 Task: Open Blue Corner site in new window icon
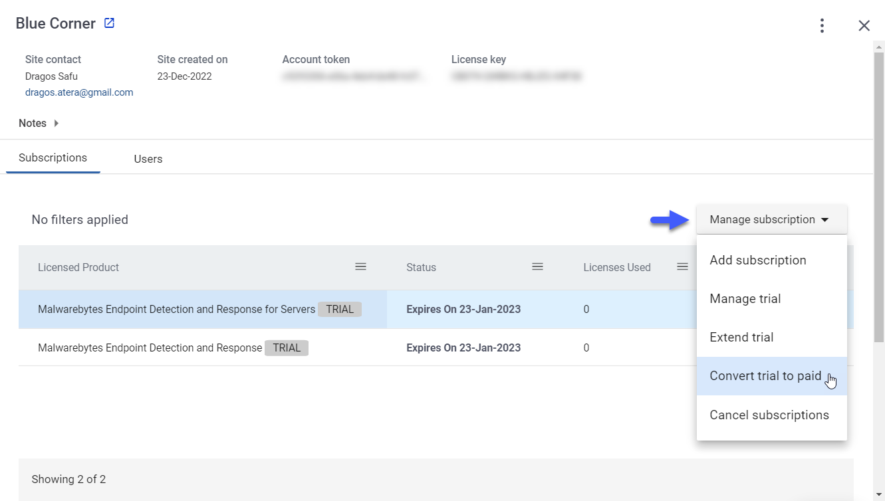110,23
